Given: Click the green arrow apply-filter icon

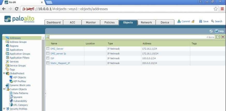Looking at the screenshot, I should [218, 37].
